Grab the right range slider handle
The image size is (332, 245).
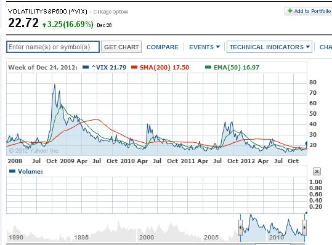click(304, 228)
